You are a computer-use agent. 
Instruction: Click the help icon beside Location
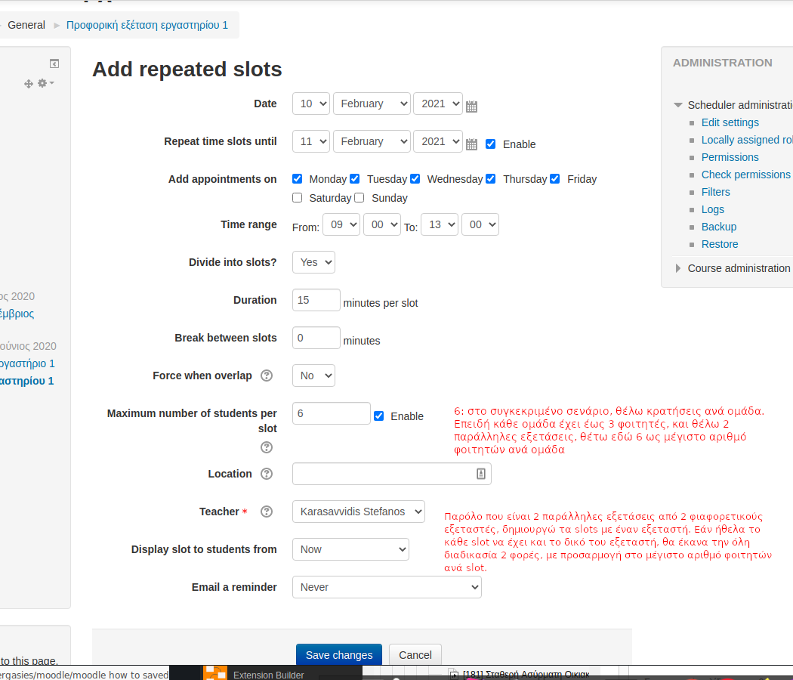tap(266, 474)
